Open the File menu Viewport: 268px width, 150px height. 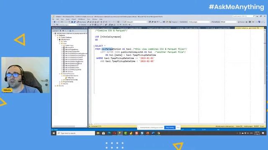53,19
